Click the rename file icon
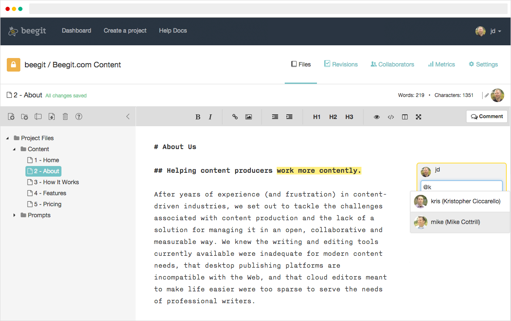Image resolution: width=511 pixels, height=321 pixels. (38, 116)
